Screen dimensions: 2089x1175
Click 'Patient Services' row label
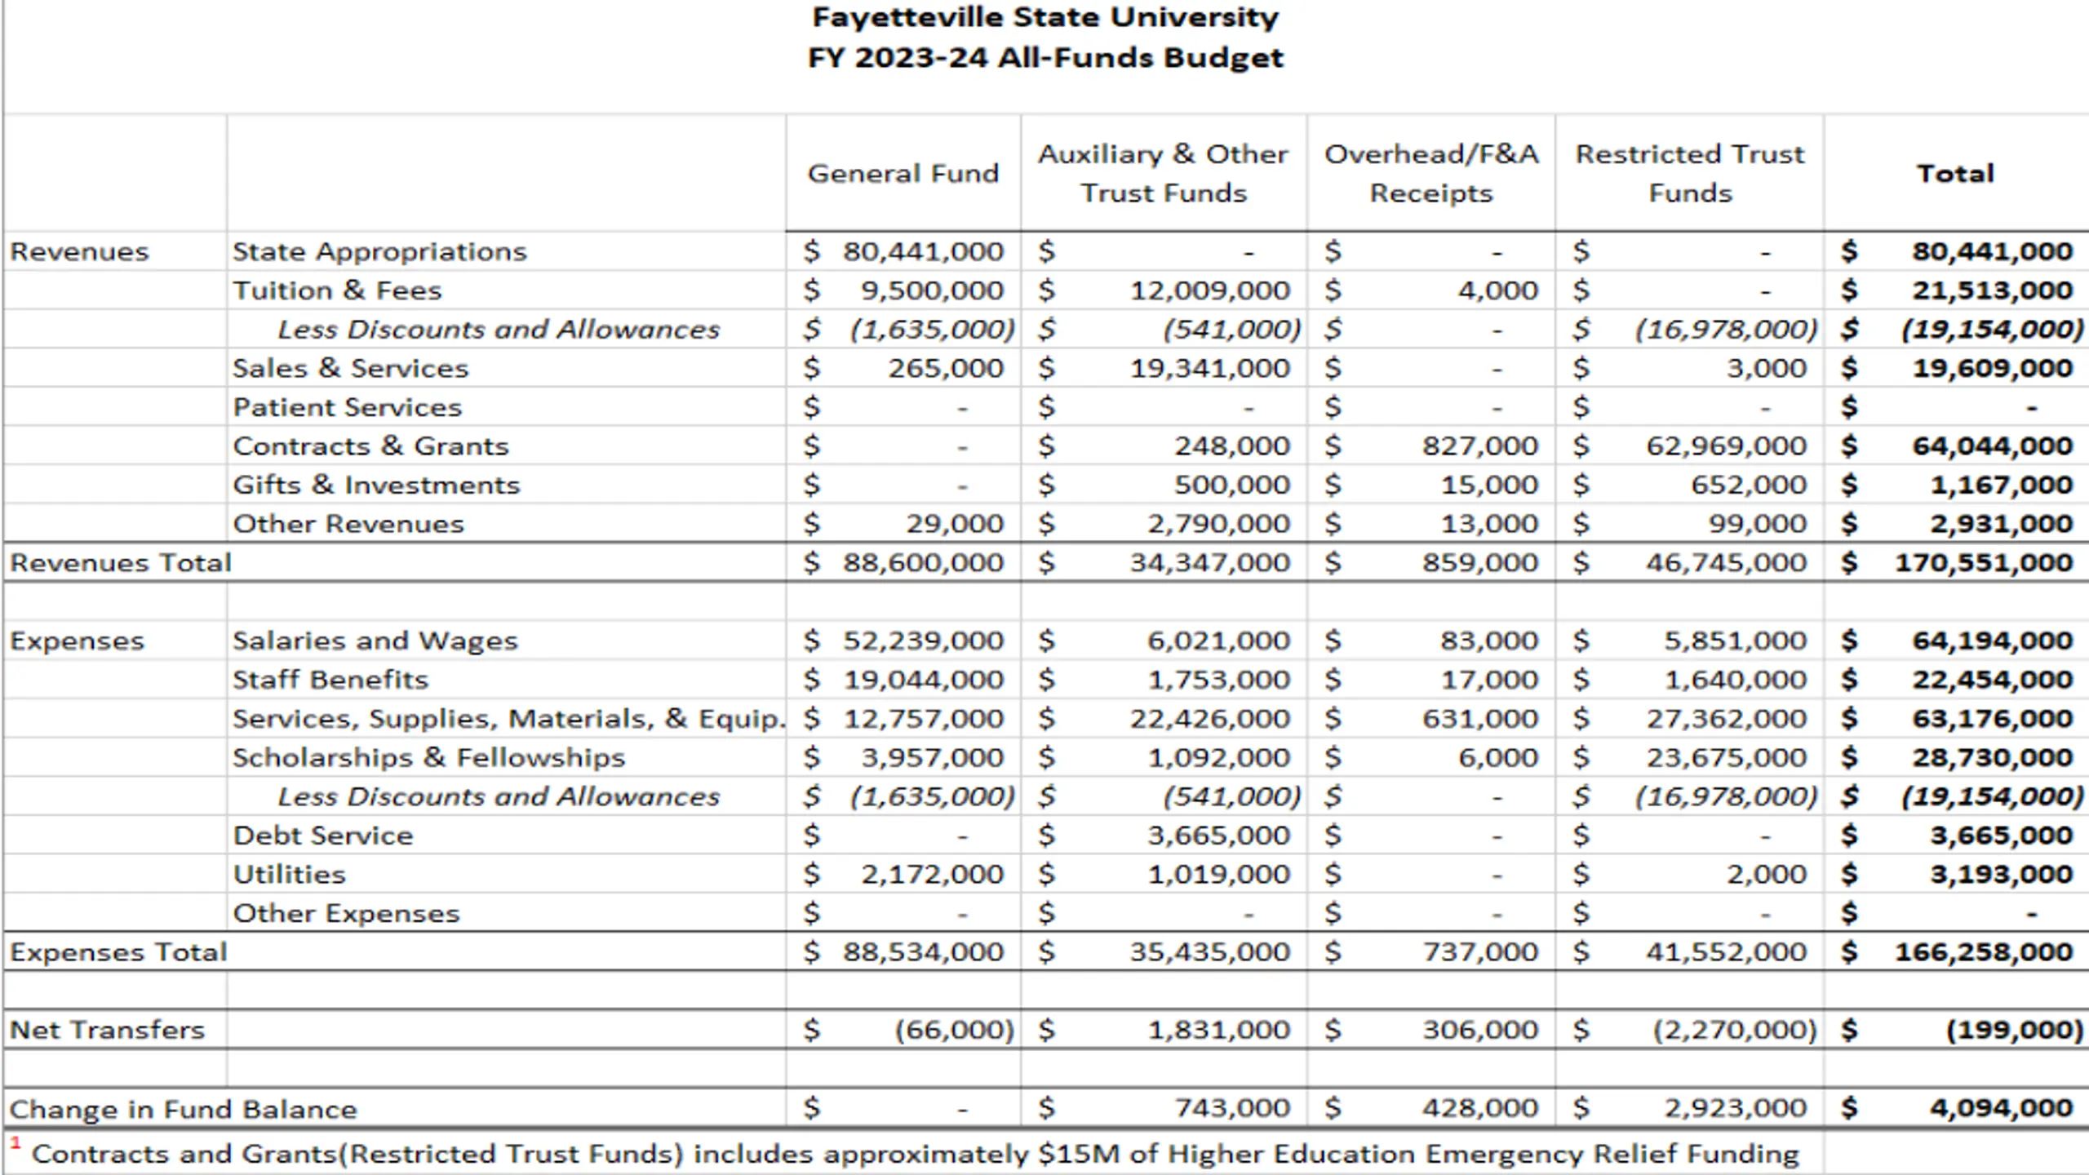tap(348, 407)
